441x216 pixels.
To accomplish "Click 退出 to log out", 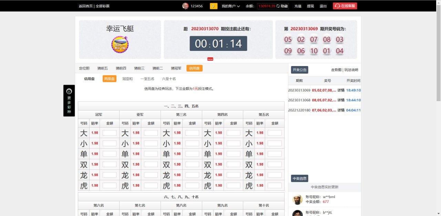I will [x=323, y=6].
